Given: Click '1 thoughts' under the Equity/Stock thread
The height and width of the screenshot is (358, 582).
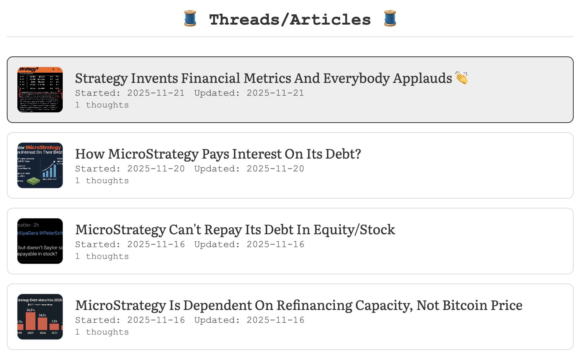Looking at the screenshot, I should point(102,257).
